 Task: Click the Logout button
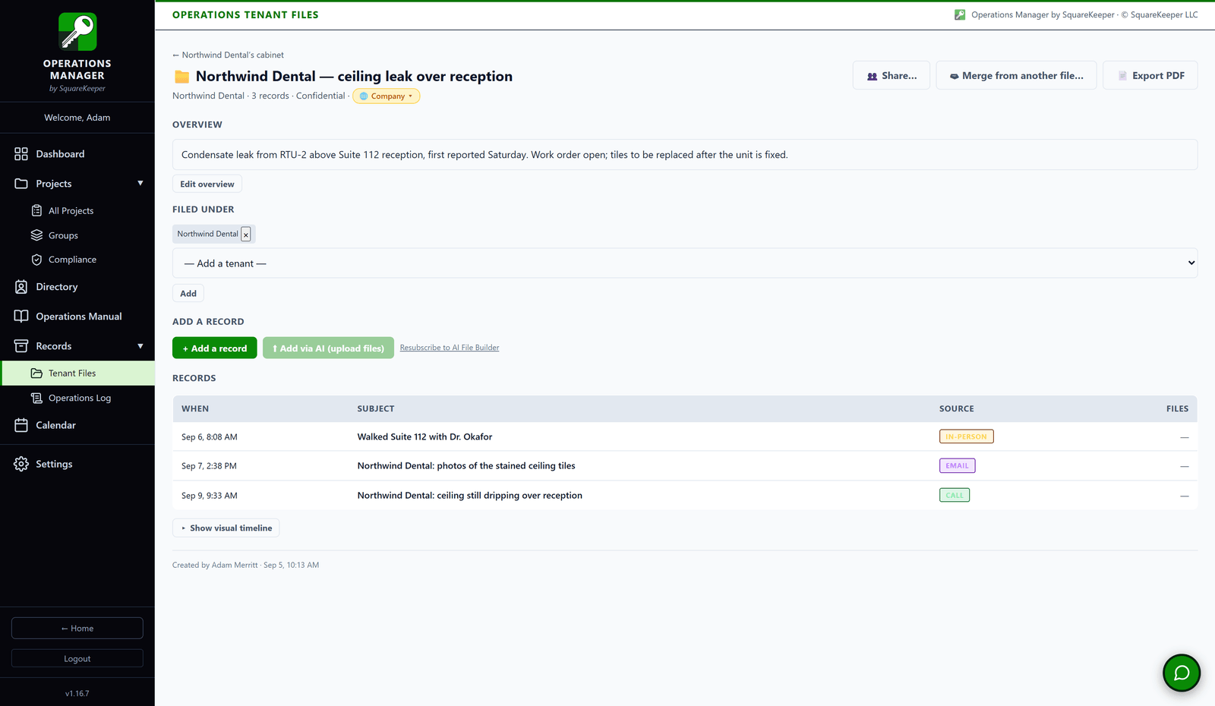pos(77,659)
